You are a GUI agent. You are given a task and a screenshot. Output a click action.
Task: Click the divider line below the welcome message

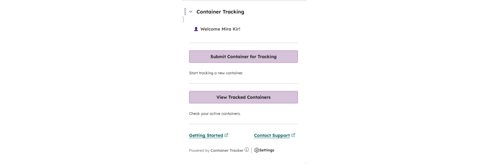click(243, 43)
